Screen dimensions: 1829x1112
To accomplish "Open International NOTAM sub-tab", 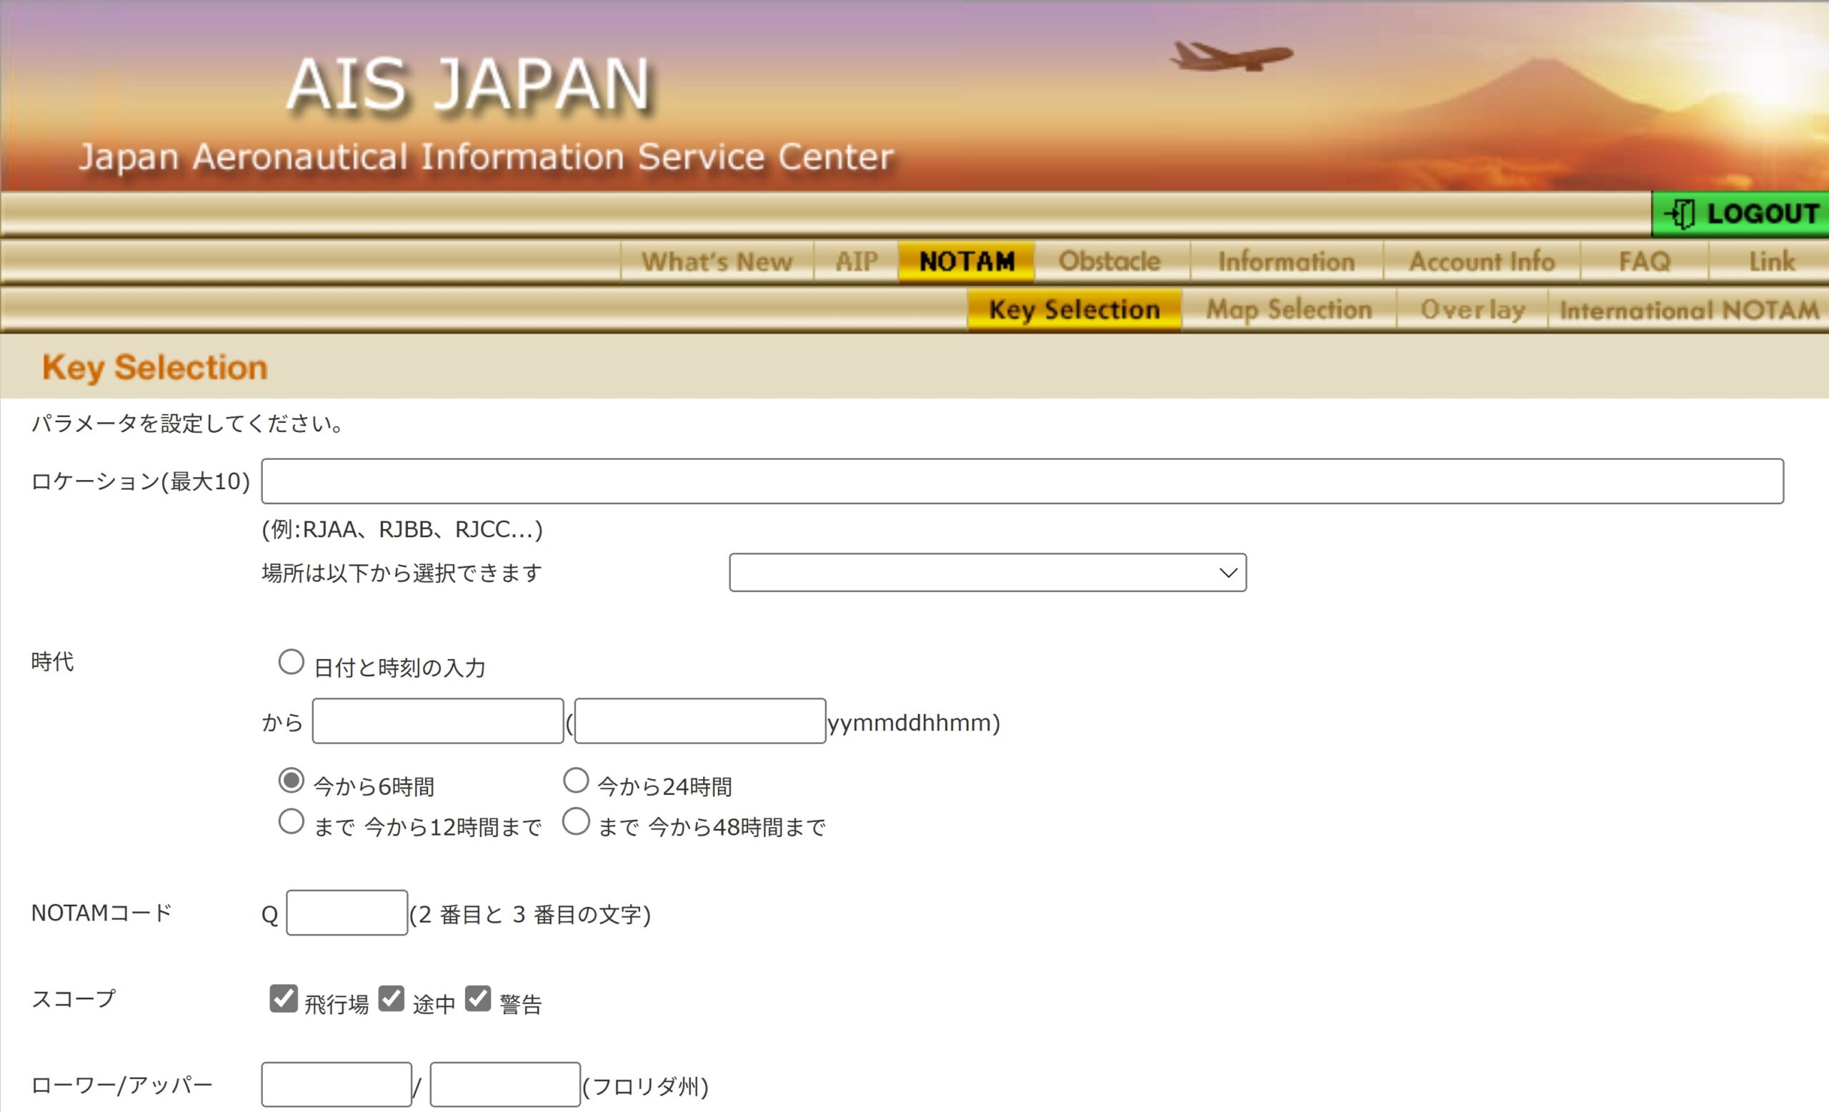I will tap(1689, 309).
